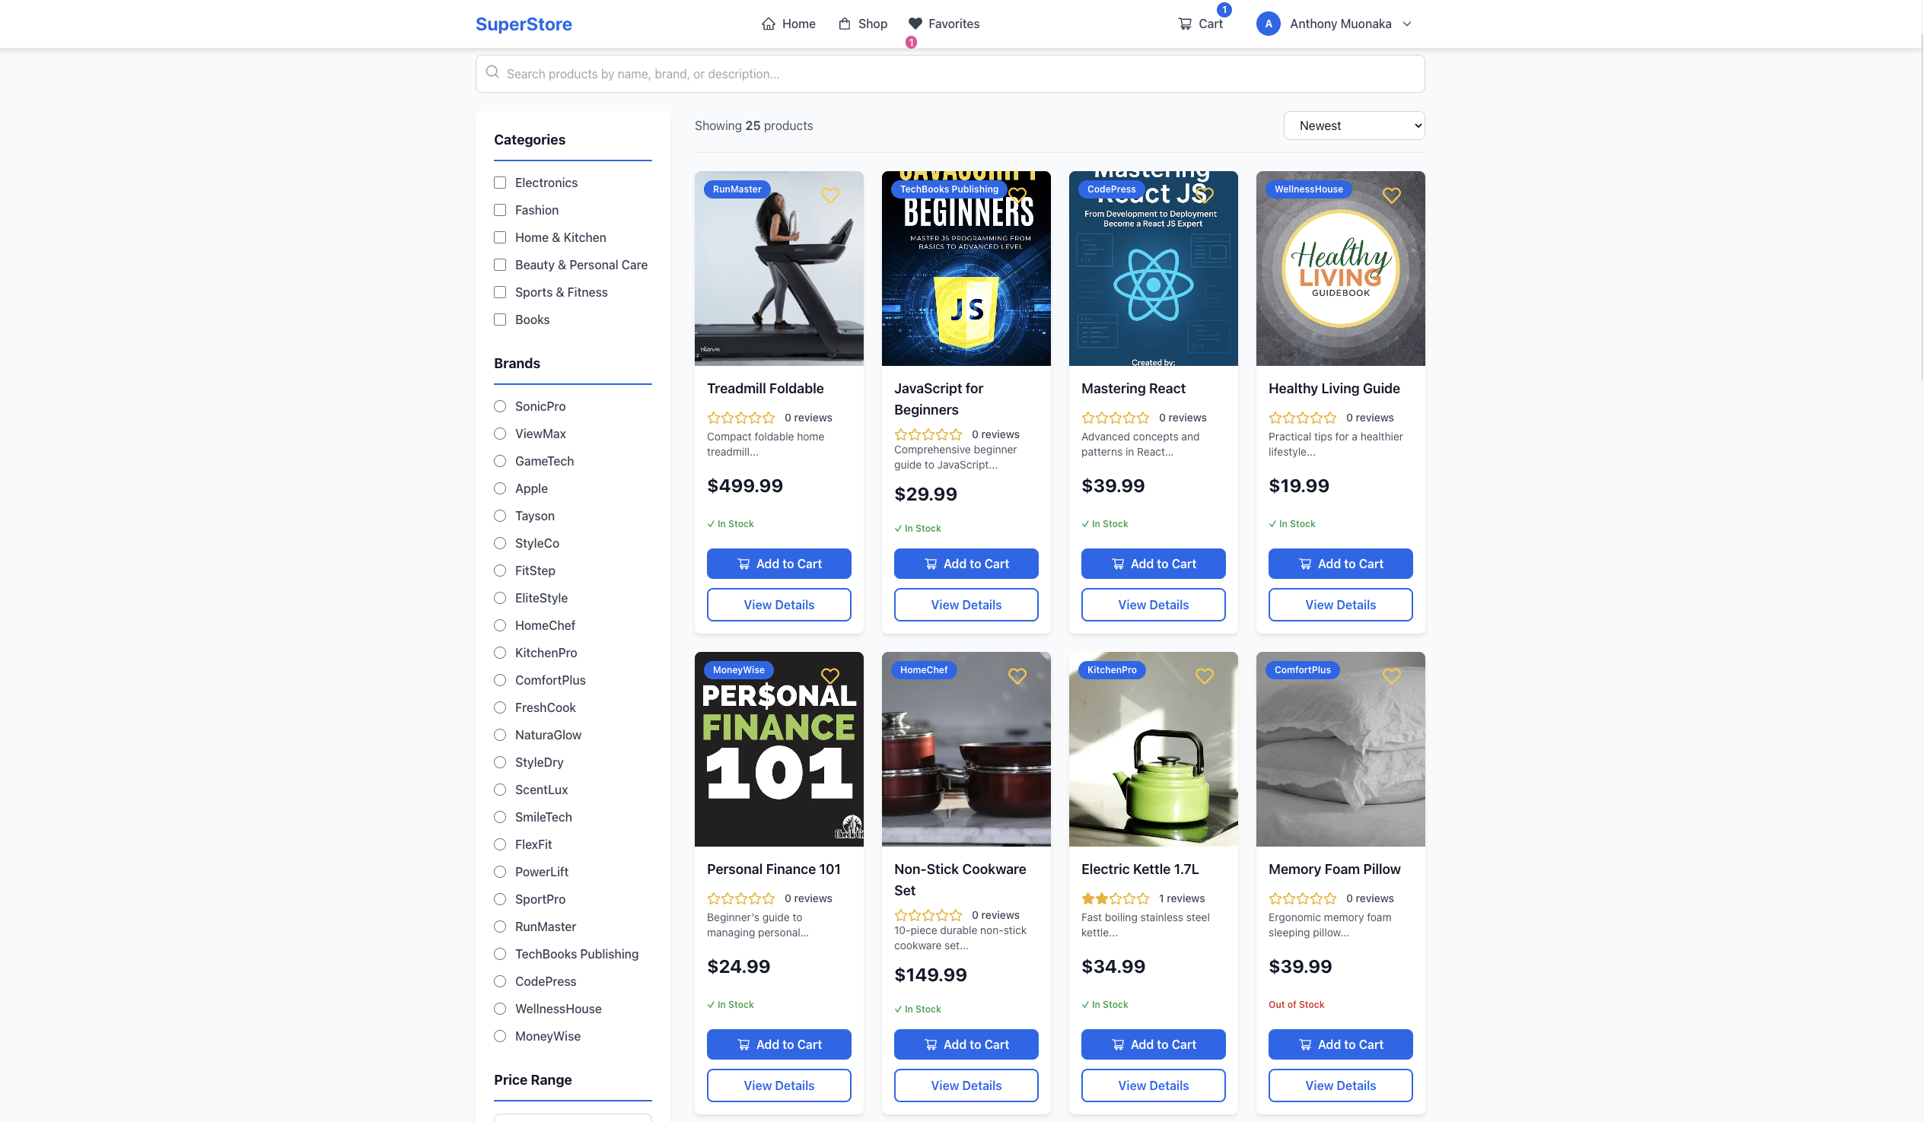1923x1122 pixels.
Task: Click the user avatar circle icon
Action: (1268, 24)
